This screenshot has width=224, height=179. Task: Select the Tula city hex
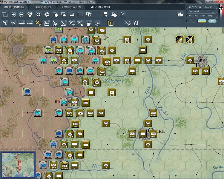pos(201,60)
